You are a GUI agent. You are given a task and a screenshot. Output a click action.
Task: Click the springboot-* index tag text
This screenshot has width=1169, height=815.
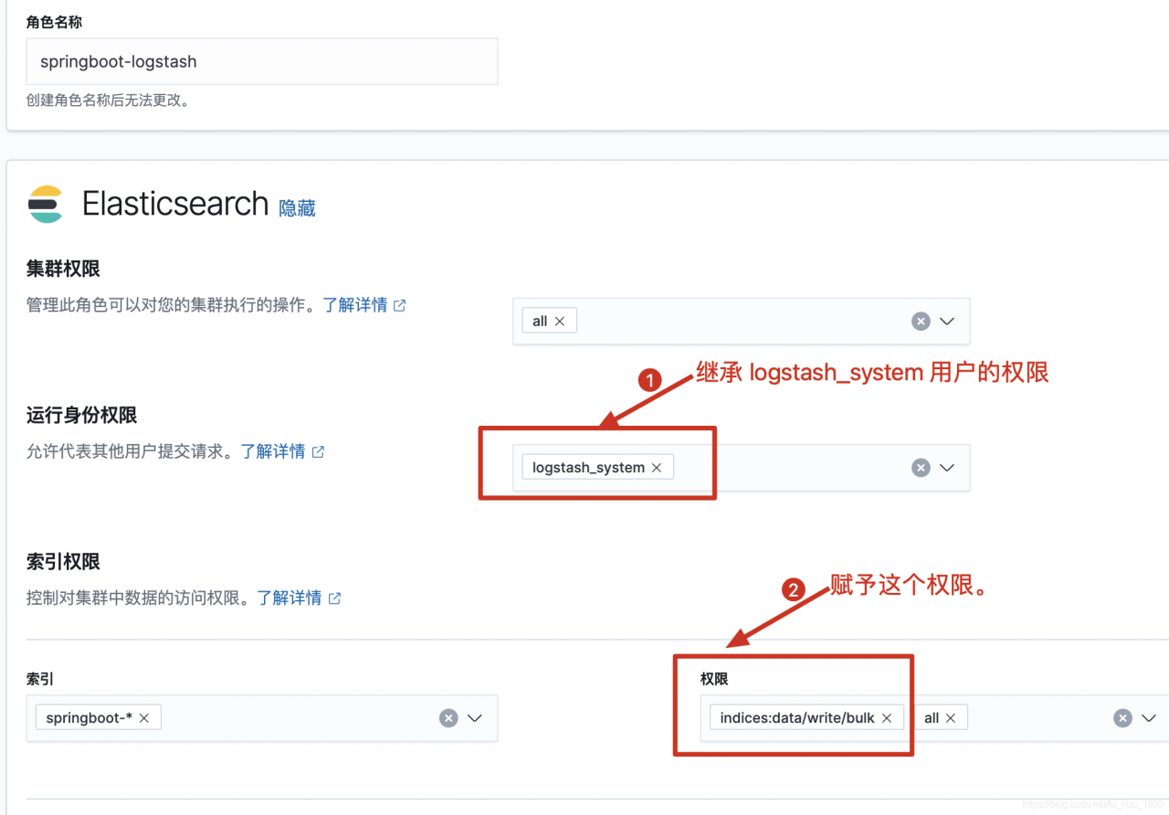(89, 717)
